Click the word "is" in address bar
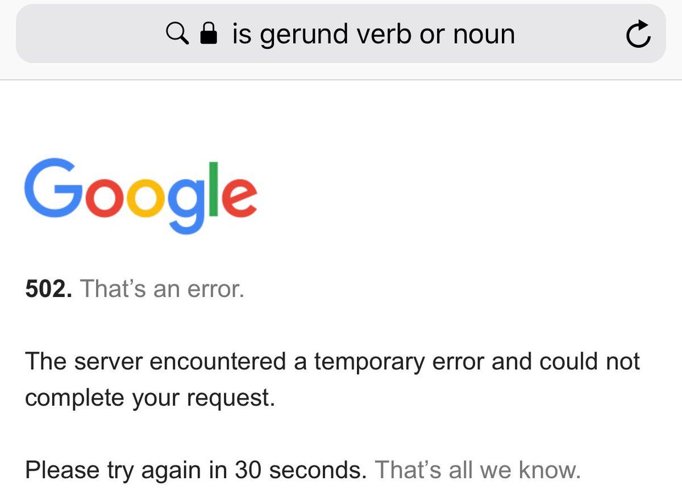The width and height of the screenshot is (682, 493). pyautogui.click(x=241, y=35)
